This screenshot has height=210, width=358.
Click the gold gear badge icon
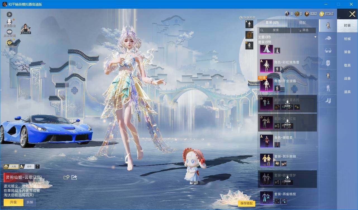pyautogui.click(x=9, y=42)
